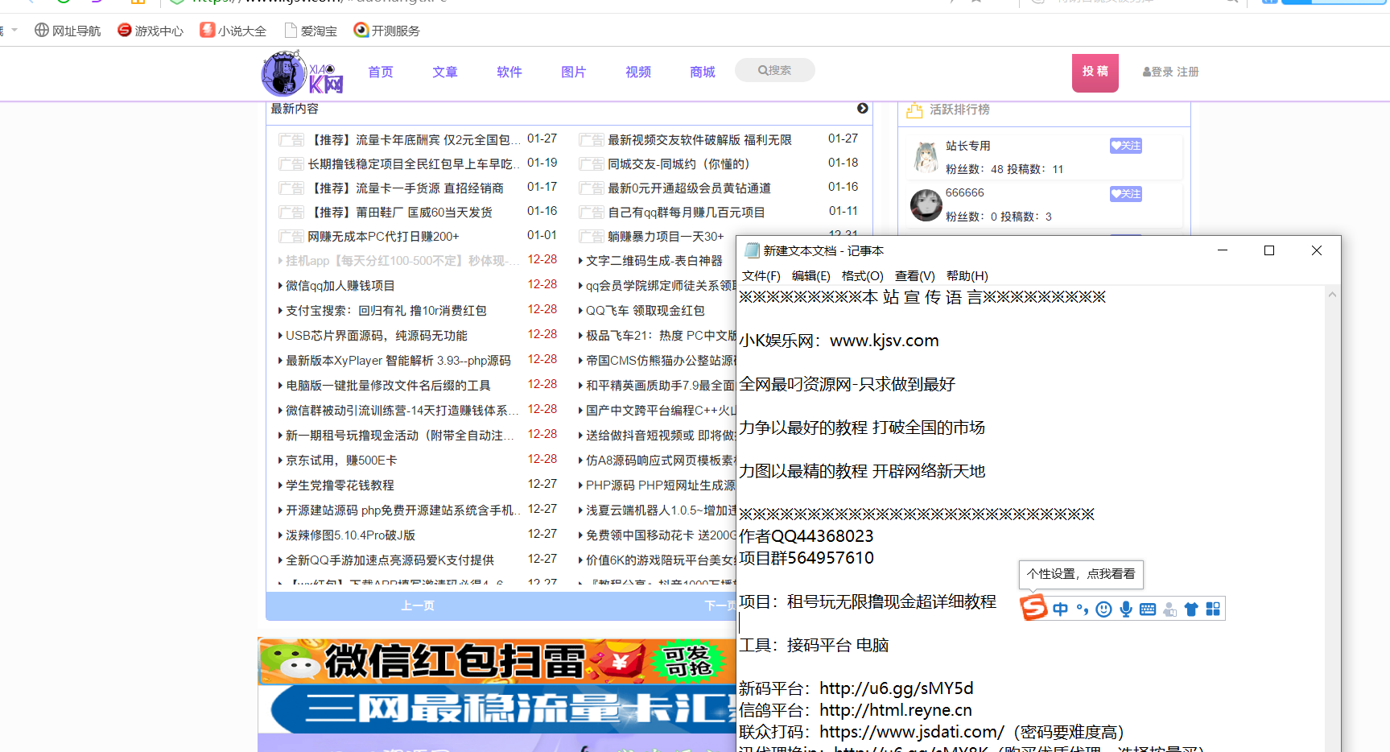1390x752 pixels.
Task: Toggle the Sogou 中 Chinese/English mode
Action: coord(1061,609)
